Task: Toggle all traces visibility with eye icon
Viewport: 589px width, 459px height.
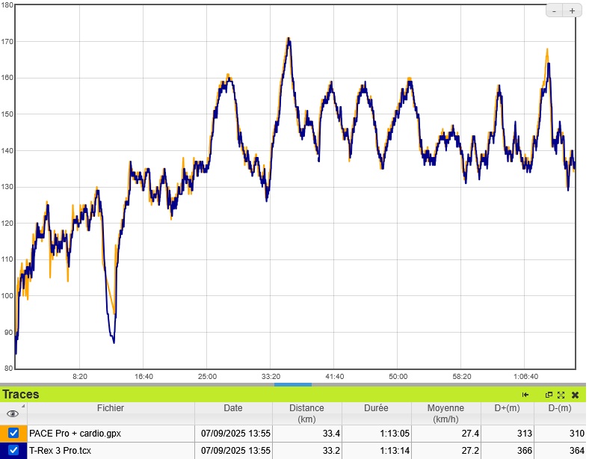Action: click(12, 413)
